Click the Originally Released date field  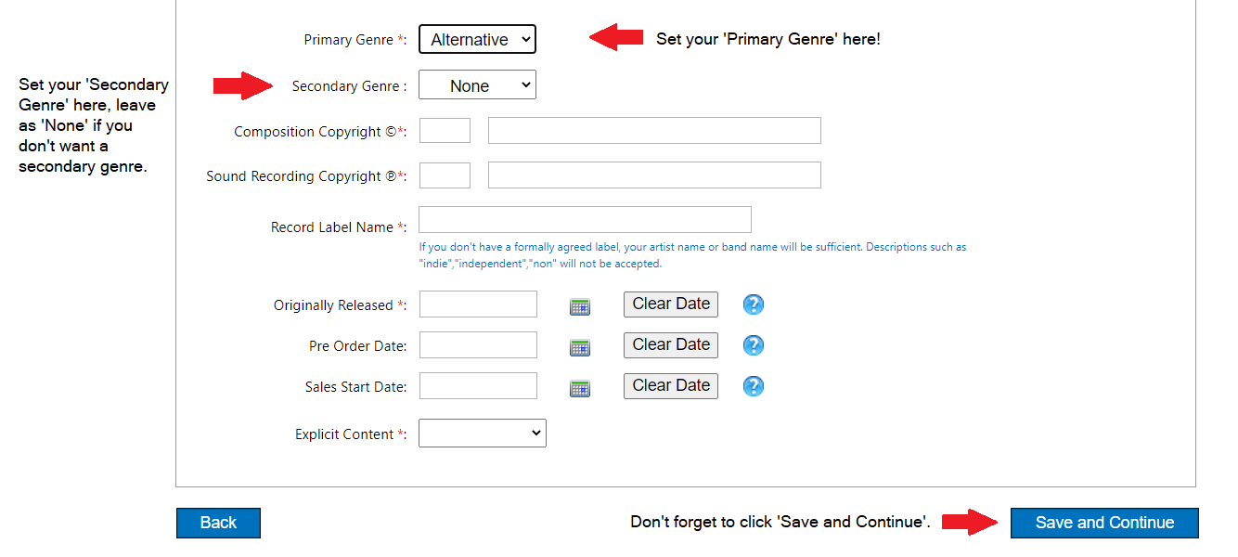pos(478,304)
